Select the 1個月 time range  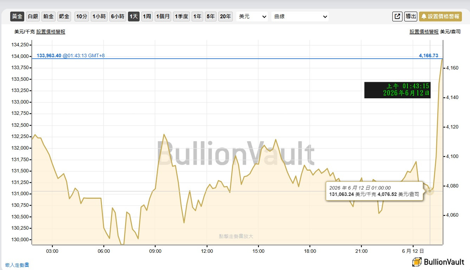pyautogui.click(x=163, y=17)
